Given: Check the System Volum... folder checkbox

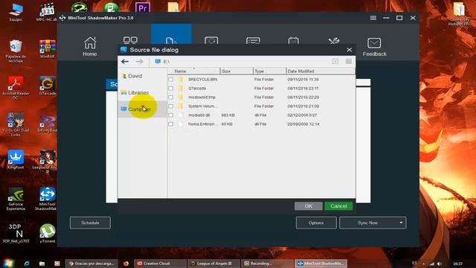Looking at the screenshot, I should pyautogui.click(x=171, y=106).
